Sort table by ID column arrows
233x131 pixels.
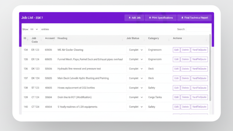28,40
